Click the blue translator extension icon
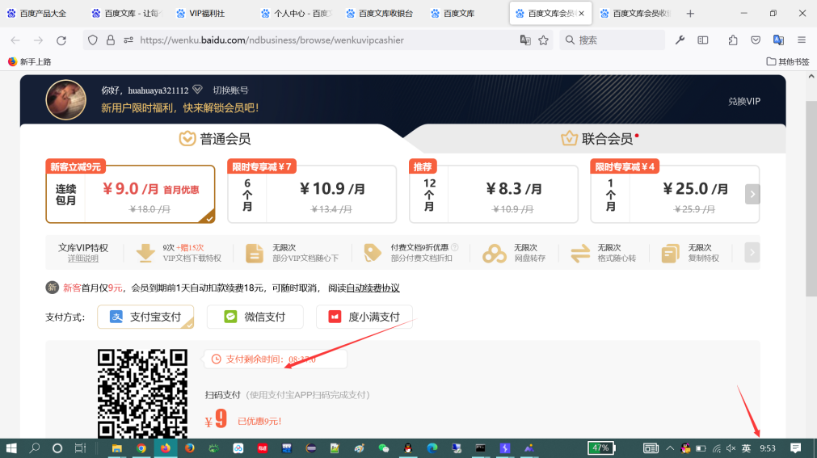This screenshot has width=817, height=458. pos(778,40)
